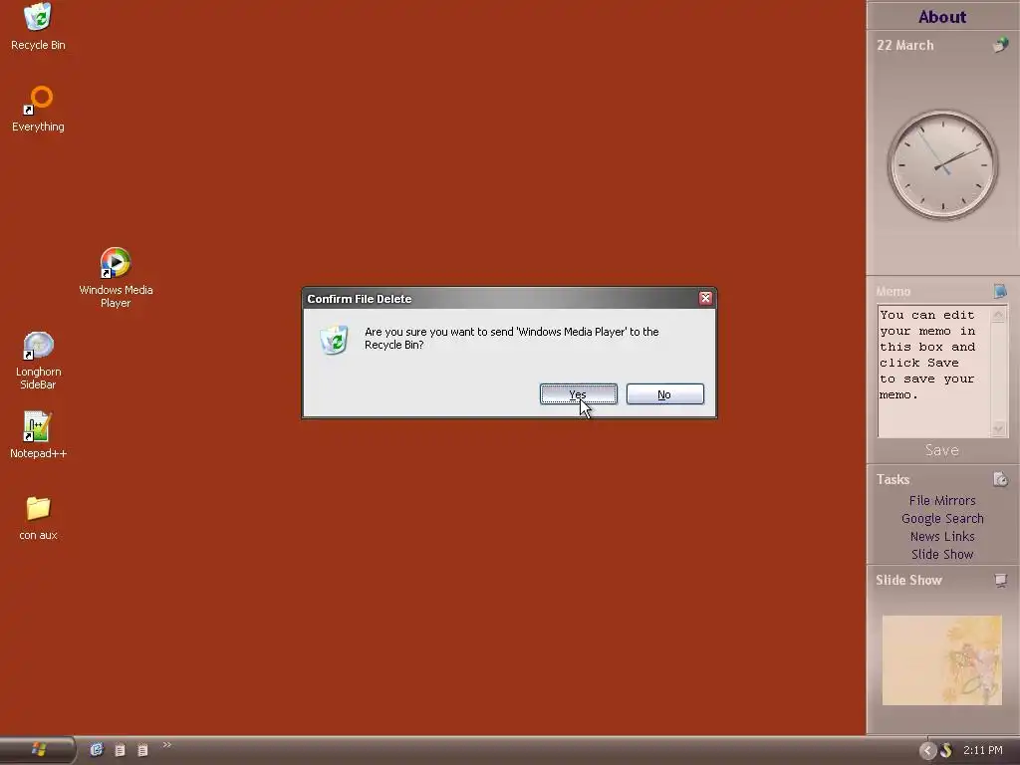Image resolution: width=1020 pixels, height=765 pixels.
Task: Click the S tray icon
Action: pos(946,751)
